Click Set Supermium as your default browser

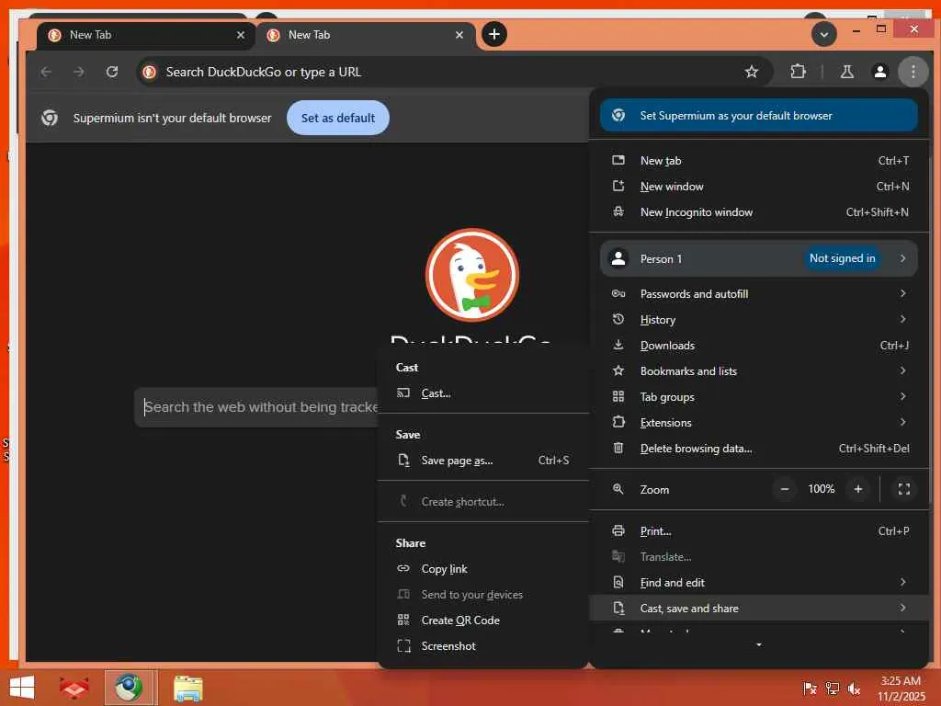click(x=758, y=115)
